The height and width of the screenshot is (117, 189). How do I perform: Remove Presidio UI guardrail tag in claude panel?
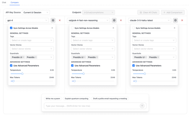(146, 57)
